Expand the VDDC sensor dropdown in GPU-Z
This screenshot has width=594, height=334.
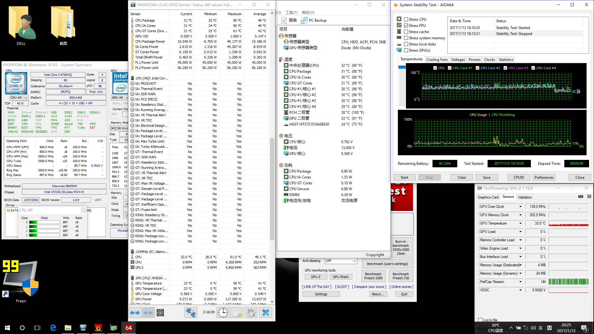tap(520, 290)
